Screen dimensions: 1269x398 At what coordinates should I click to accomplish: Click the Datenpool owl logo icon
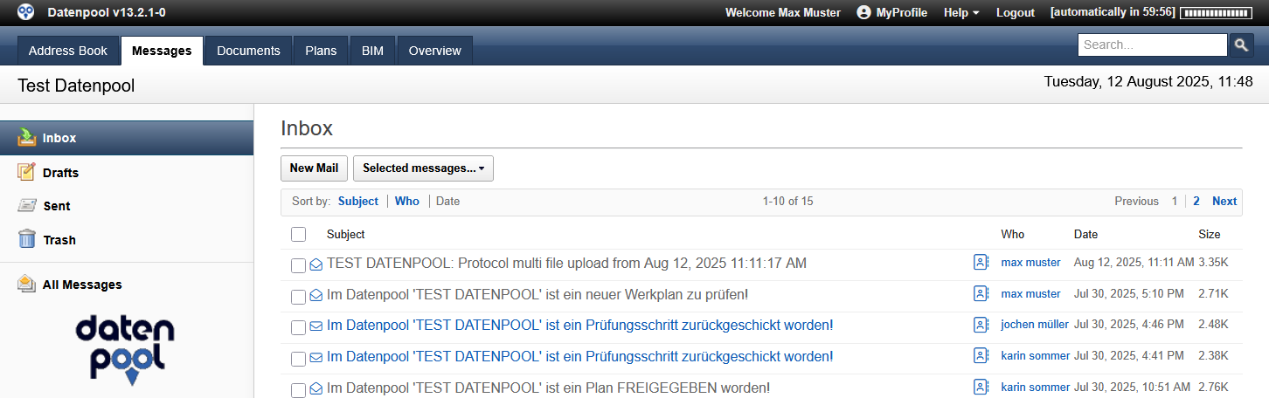(x=26, y=12)
